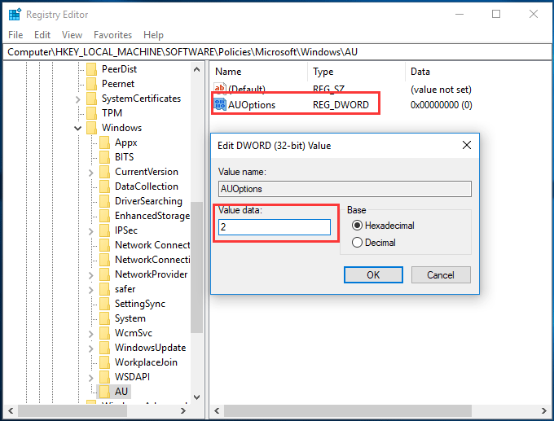The height and width of the screenshot is (421, 554).
Task: Click the Registry Editor app icon in title bar
Action: (x=15, y=15)
